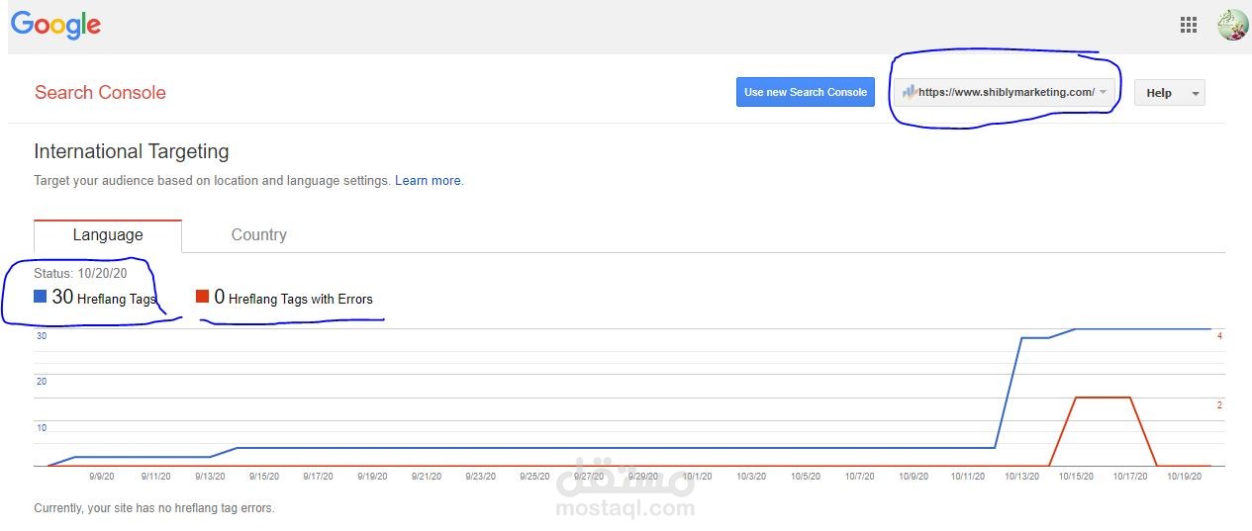
Task: Click the site favicon in property selector
Action: tap(909, 92)
